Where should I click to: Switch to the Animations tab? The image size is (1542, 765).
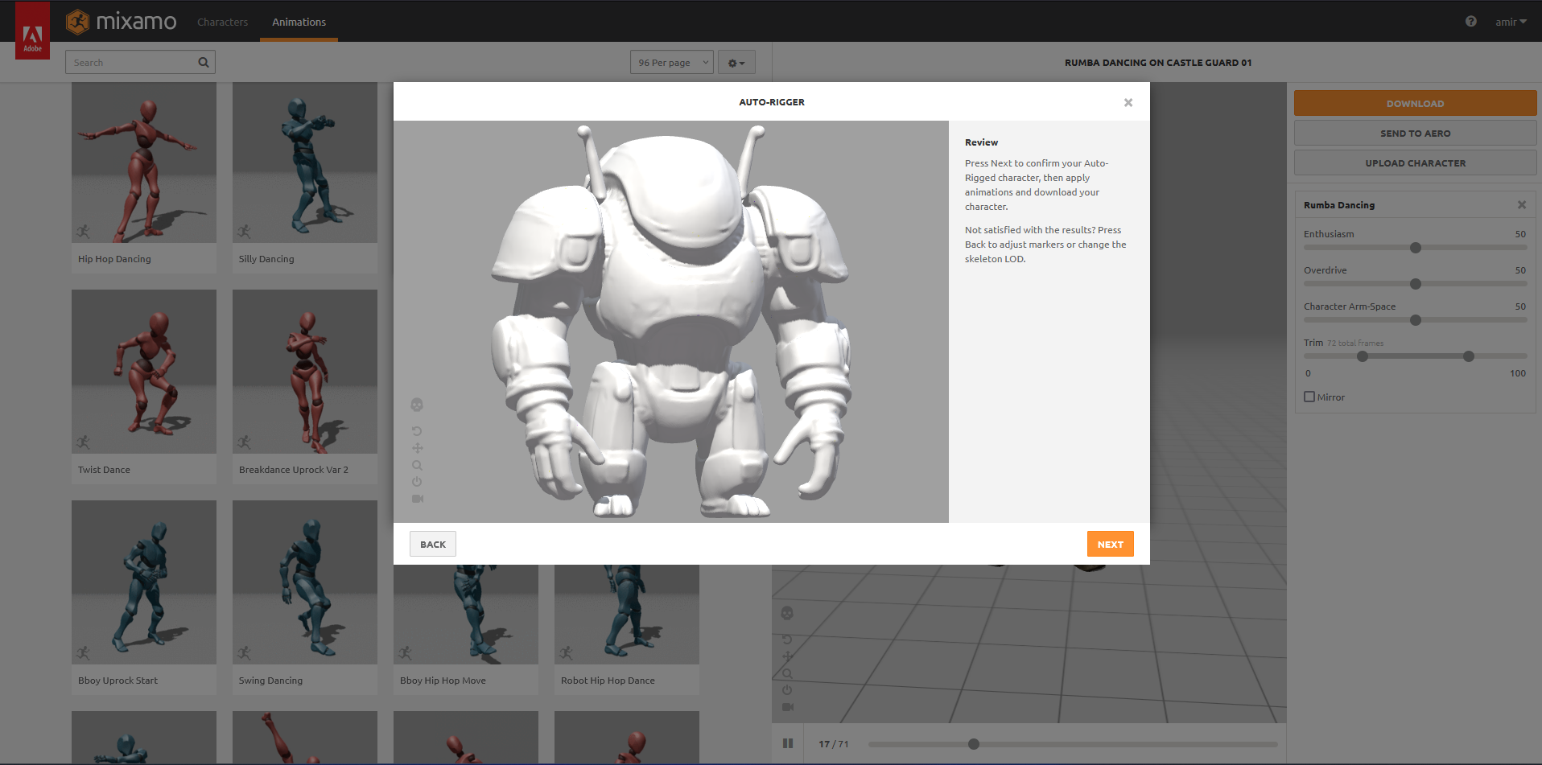click(299, 22)
